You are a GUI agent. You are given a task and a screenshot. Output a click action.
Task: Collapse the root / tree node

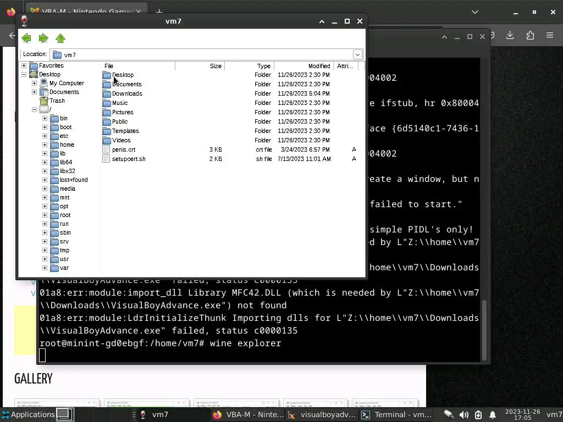pyautogui.click(x=34, y=109)
